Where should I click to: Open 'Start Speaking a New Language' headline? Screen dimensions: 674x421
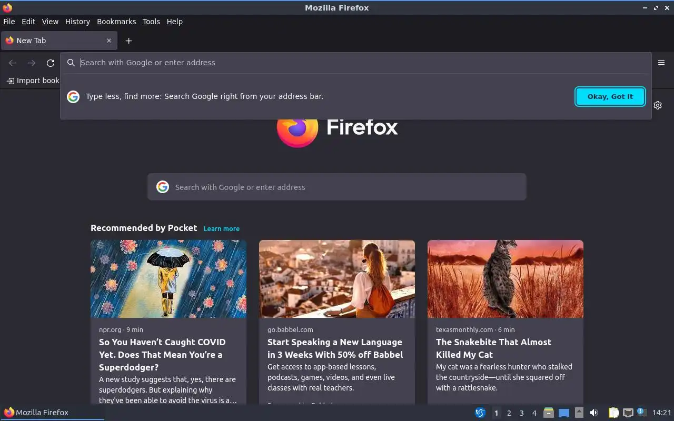[335, 348]
